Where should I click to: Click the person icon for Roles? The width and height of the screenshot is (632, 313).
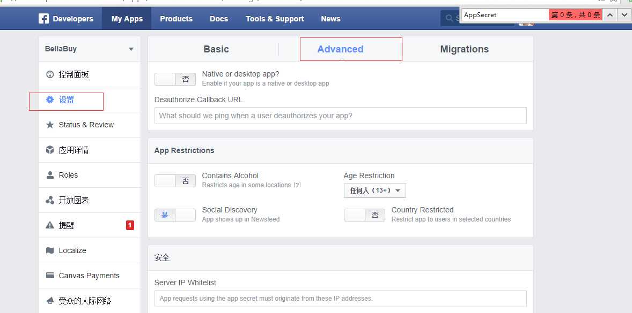pos(50,175)
